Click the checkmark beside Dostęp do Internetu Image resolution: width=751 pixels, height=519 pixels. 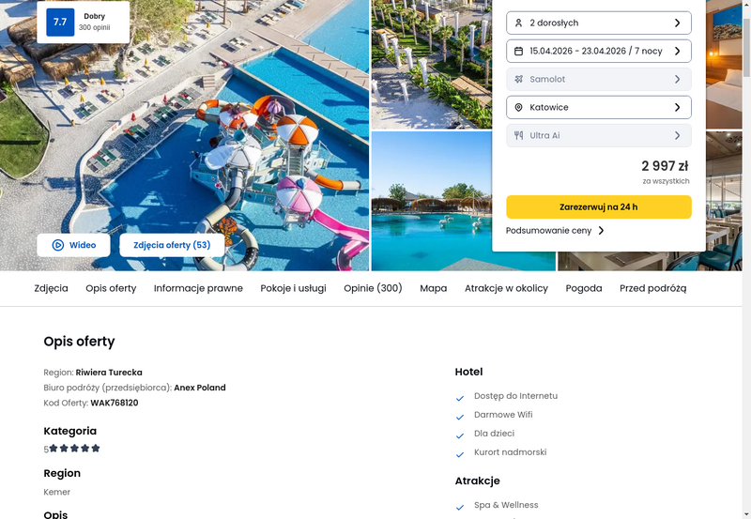(x=460, y=398)
